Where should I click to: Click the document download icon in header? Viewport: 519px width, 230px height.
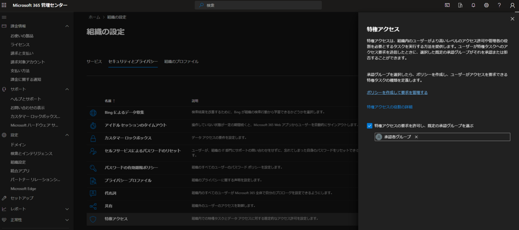click(x=460, y=5)
